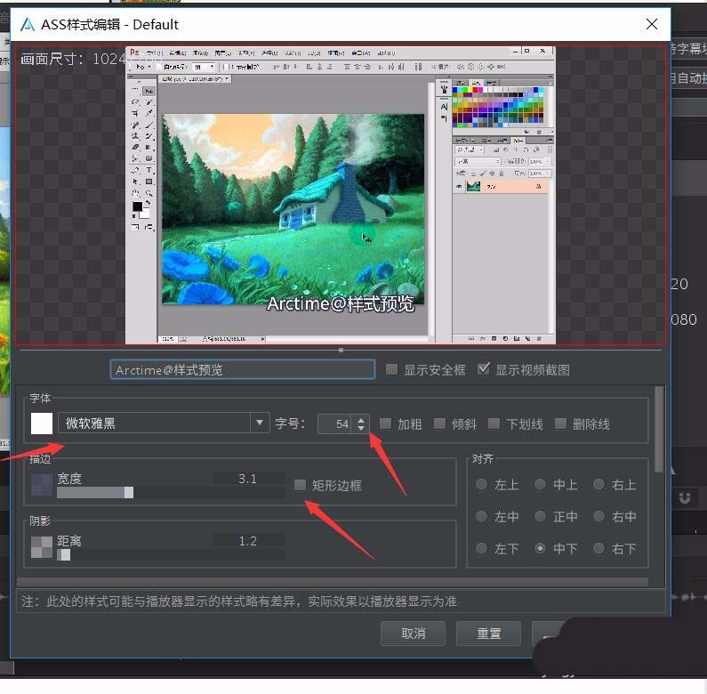Click the 取消 cancel button

pyautogui.click(x=413, y=633)
